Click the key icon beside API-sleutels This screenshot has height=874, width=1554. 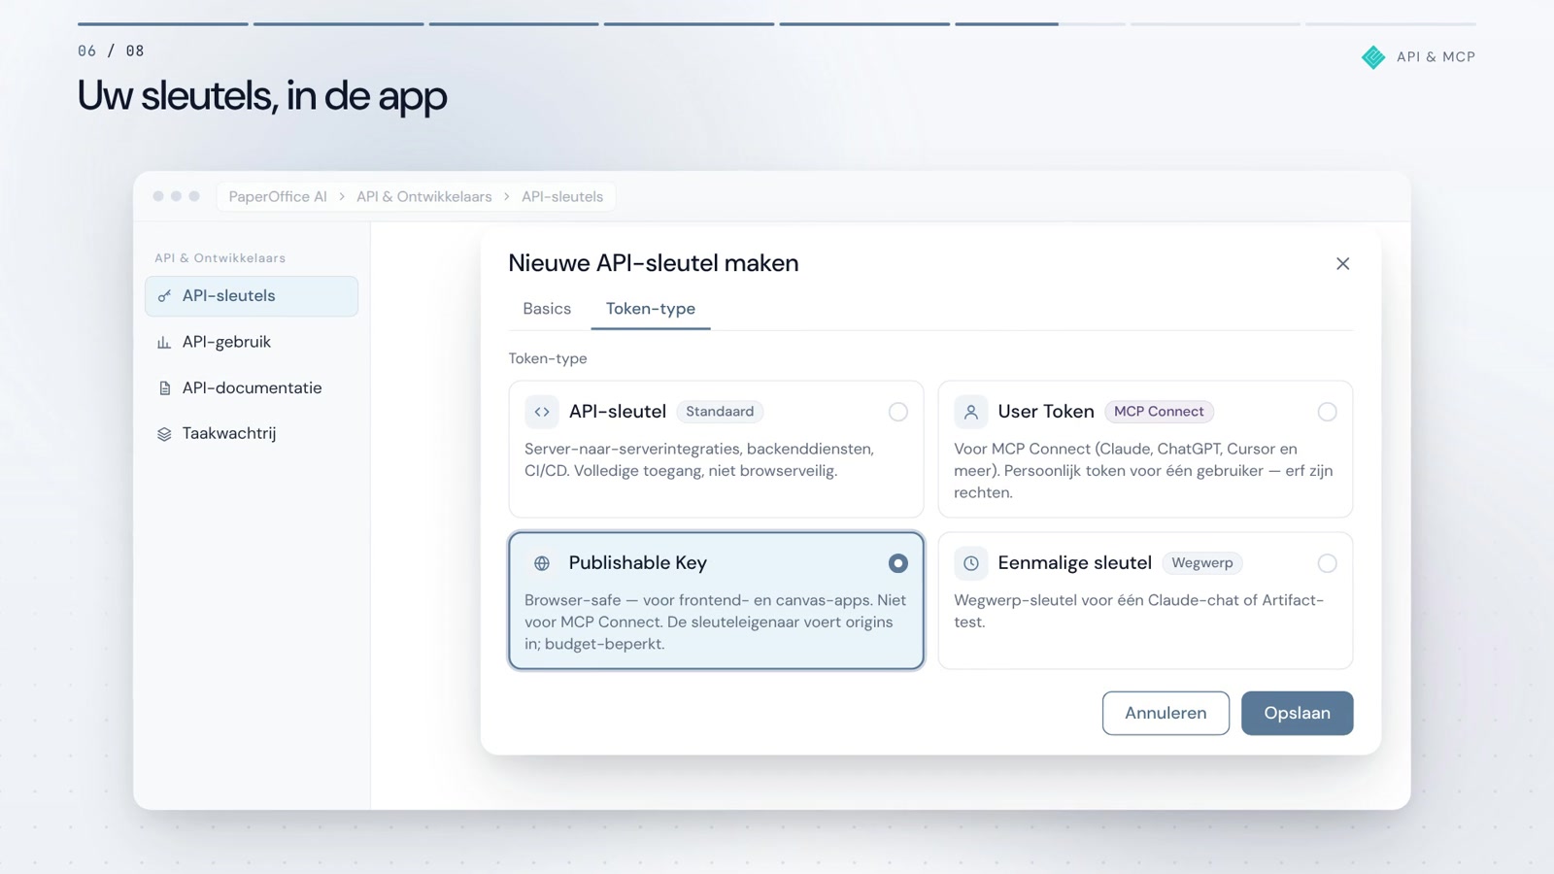point(164,296)
